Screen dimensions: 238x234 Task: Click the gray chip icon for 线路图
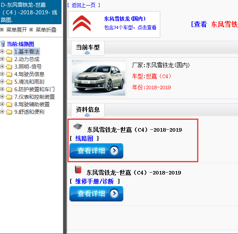[x=78, y=126]
